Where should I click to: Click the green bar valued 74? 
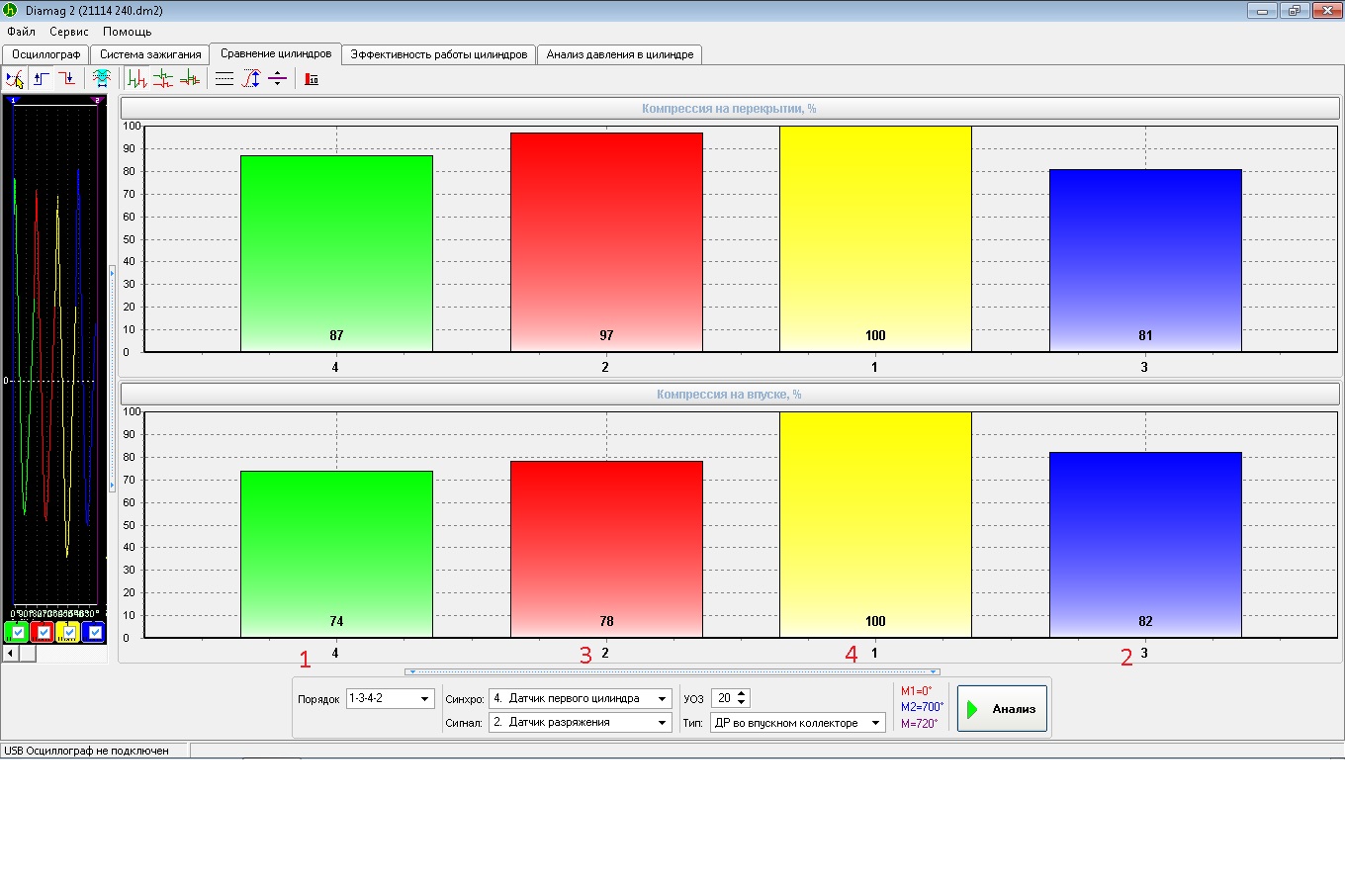tap(336, 554)
